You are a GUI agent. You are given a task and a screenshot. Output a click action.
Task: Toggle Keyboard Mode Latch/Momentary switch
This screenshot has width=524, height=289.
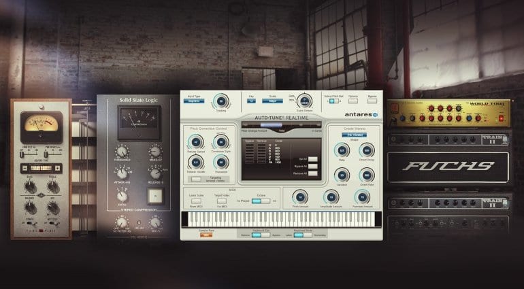(303, 235)
